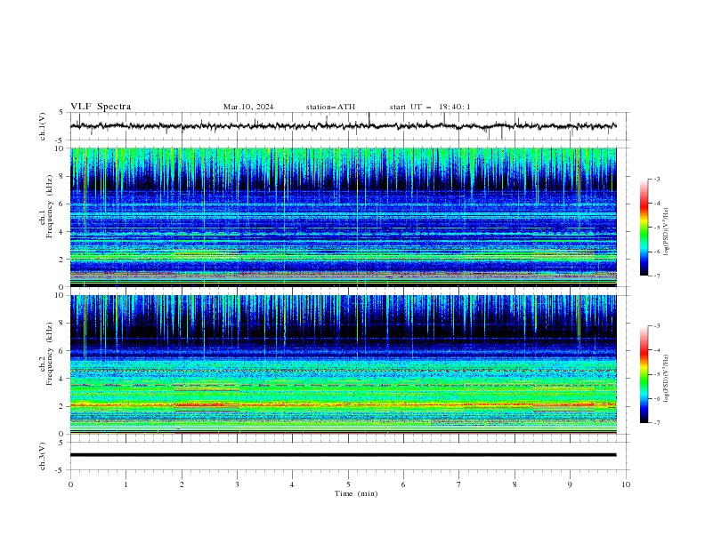
Task: Select the date text "Mar.10, 2024"
Action: pyautogui.click(x=248, y=107)
